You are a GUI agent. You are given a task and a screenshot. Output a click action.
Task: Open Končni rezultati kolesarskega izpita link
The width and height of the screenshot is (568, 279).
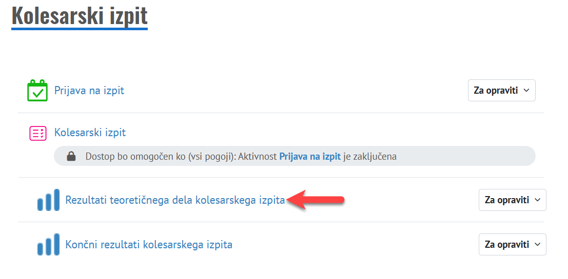point(149,245)
